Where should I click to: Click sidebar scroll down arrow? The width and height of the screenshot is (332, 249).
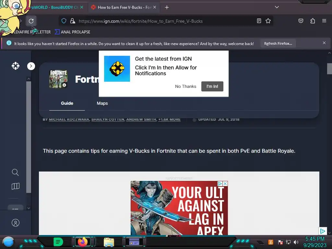29,208
